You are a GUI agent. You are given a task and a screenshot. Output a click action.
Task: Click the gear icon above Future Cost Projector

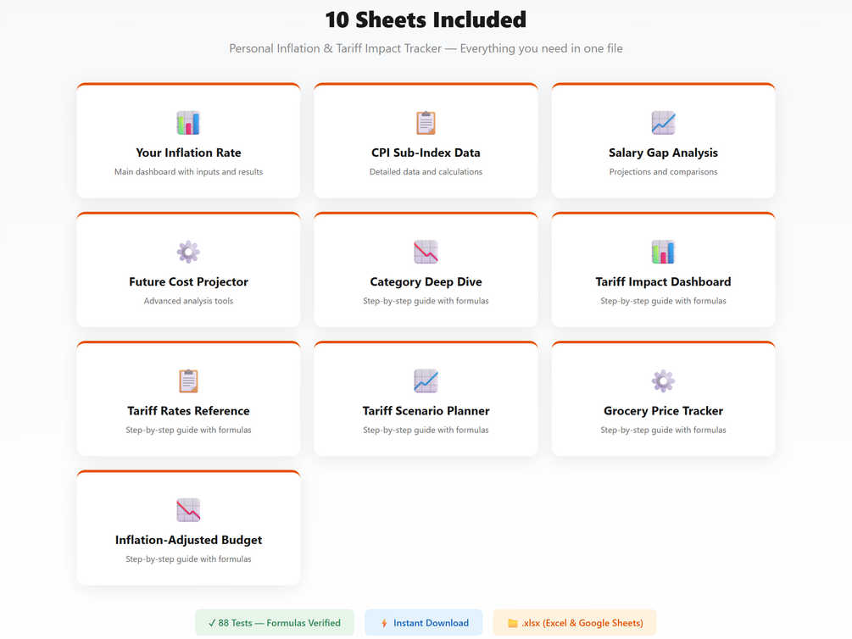(x=188, y=252)
